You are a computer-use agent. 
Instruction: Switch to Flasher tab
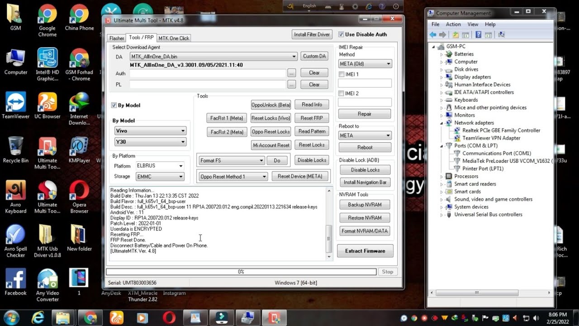click(117, 38)
